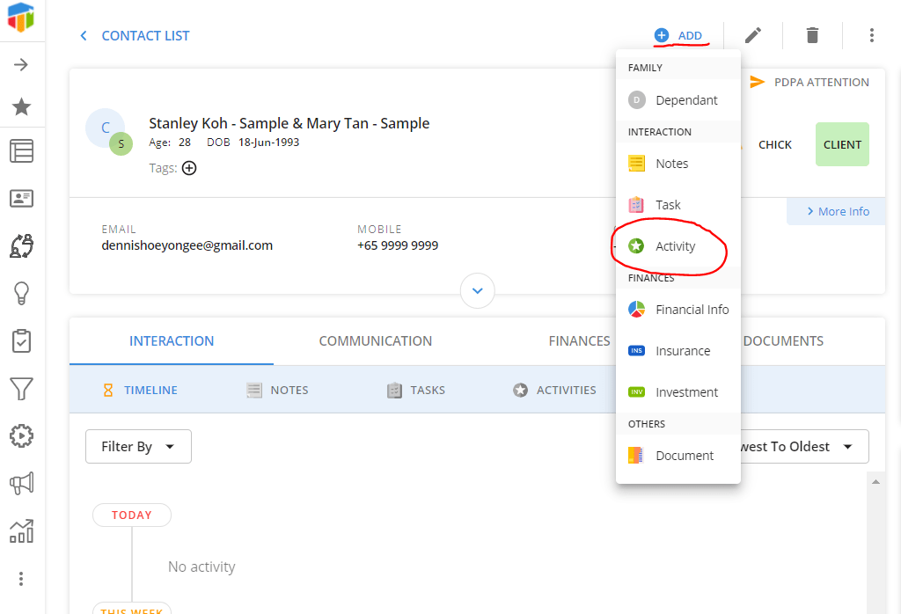Open the settings gear icon in sidebar
This screenshot has height=614, width=901.
[x=22, y=435]
